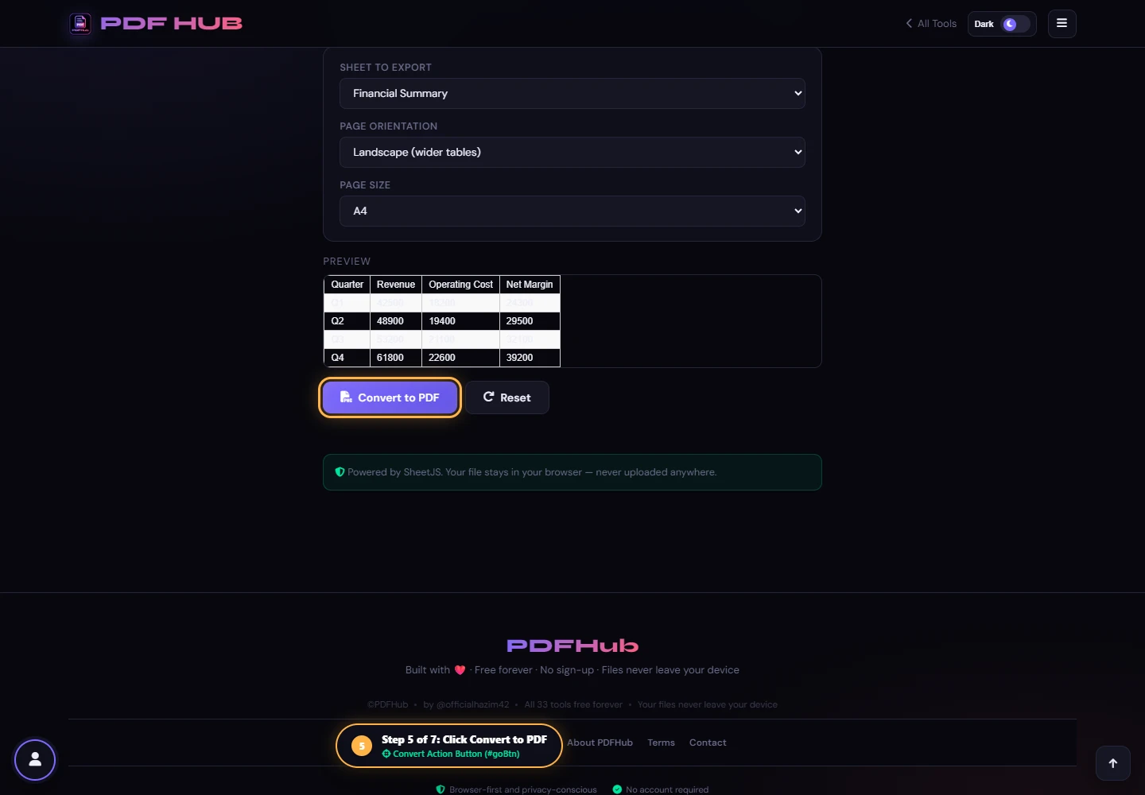1145x795 pixels.
Task: Click the Operating Cost column header
Action: coord(461,285)
